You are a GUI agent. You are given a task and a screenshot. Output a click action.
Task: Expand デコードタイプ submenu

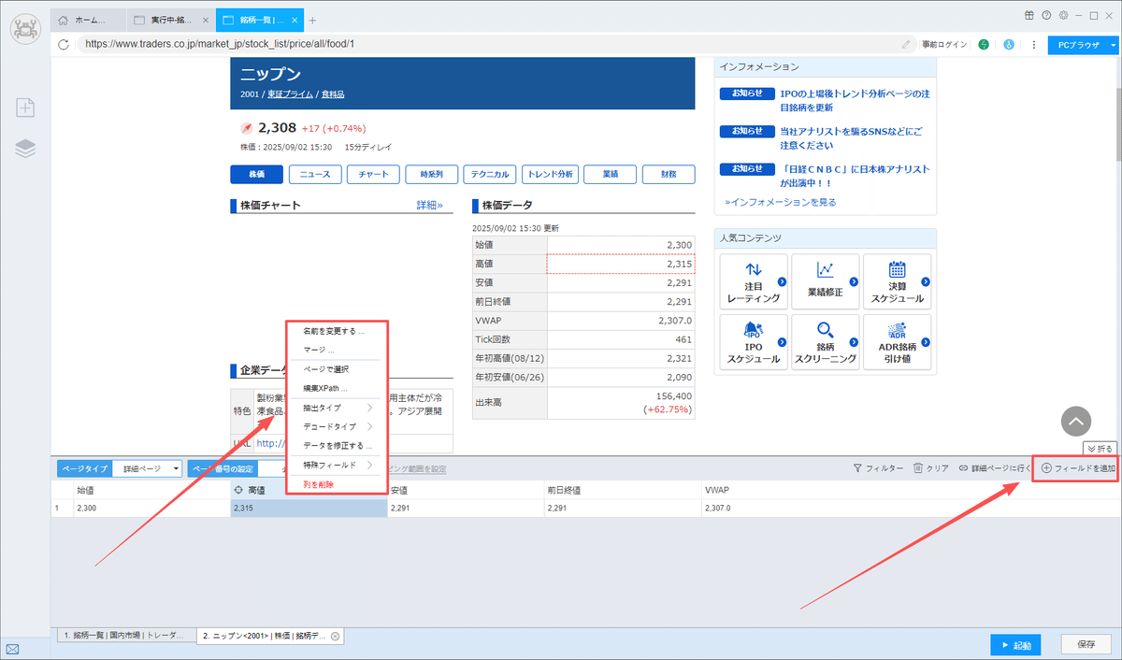[338, 426]
